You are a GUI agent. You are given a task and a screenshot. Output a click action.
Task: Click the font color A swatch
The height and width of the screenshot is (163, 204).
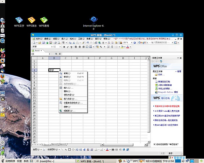click(x=128, y=47)
